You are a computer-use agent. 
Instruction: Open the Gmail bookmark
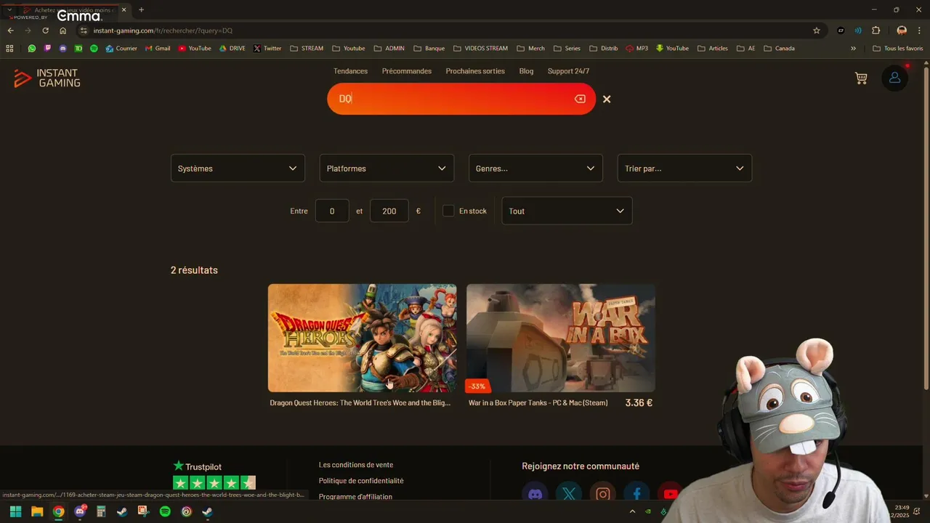tap(158, 49)
